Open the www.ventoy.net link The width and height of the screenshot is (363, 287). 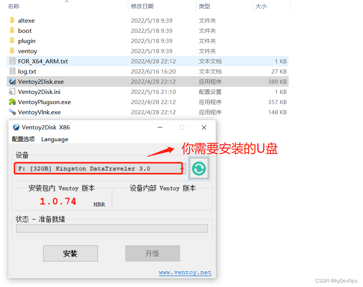[185, 272]
